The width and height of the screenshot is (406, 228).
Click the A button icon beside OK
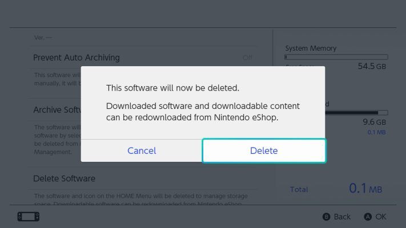(x=368, y=217)
